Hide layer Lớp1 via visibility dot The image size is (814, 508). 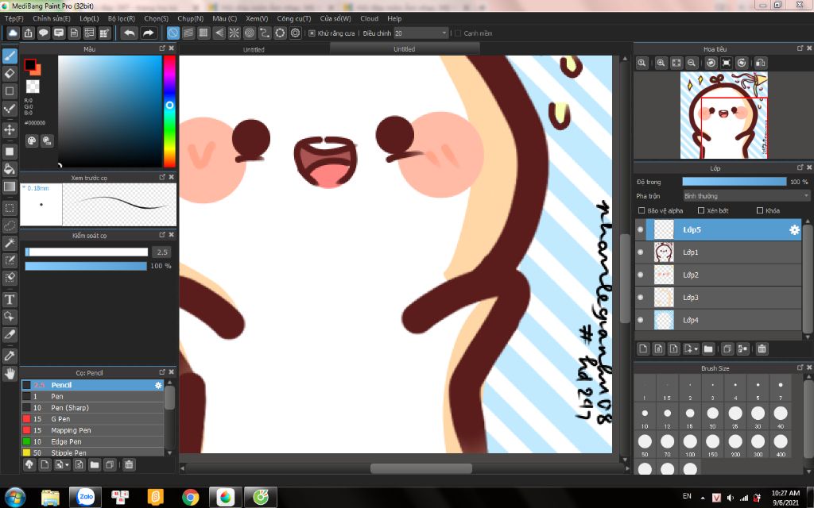pos(641,252)
